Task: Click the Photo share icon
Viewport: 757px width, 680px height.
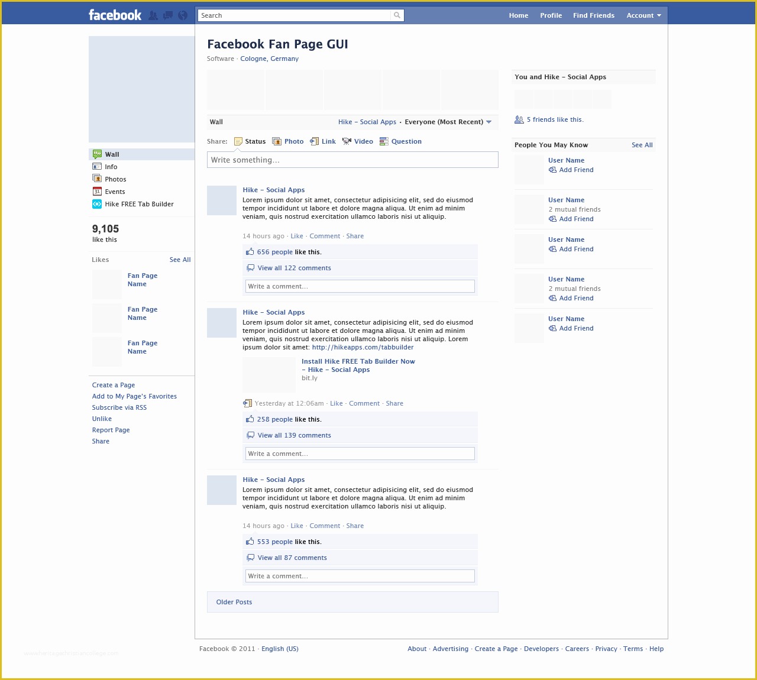Action: coord(277,141)
